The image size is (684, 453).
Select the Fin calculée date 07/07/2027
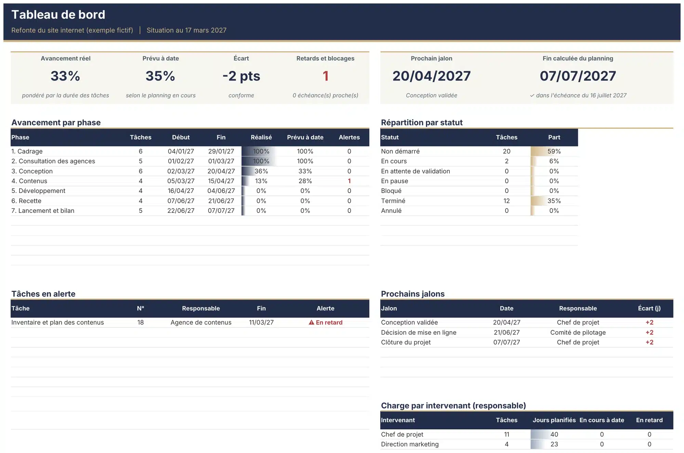point(578,76)
